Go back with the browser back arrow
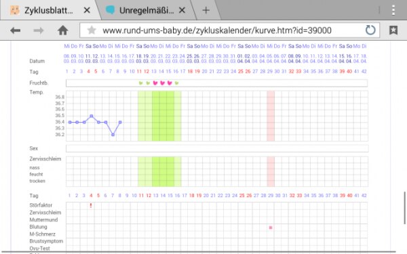407x254 pixels. (x=16, y=30)
